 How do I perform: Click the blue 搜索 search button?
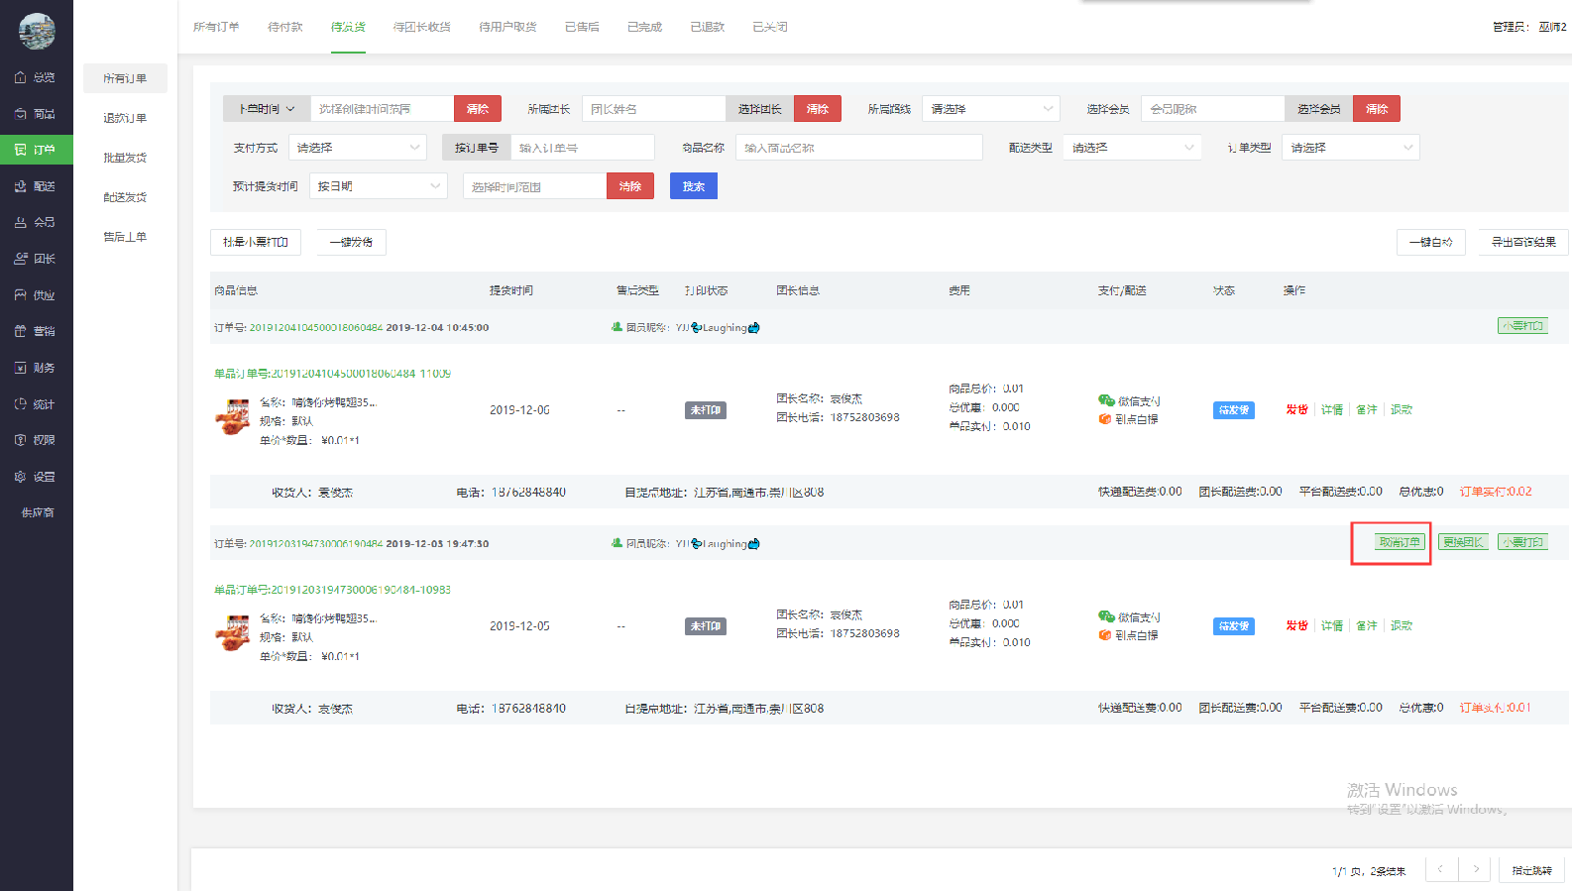tap(693, 186)
